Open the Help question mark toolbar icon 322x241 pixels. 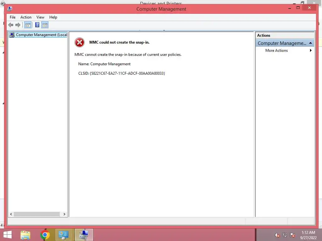click(37, 25)
